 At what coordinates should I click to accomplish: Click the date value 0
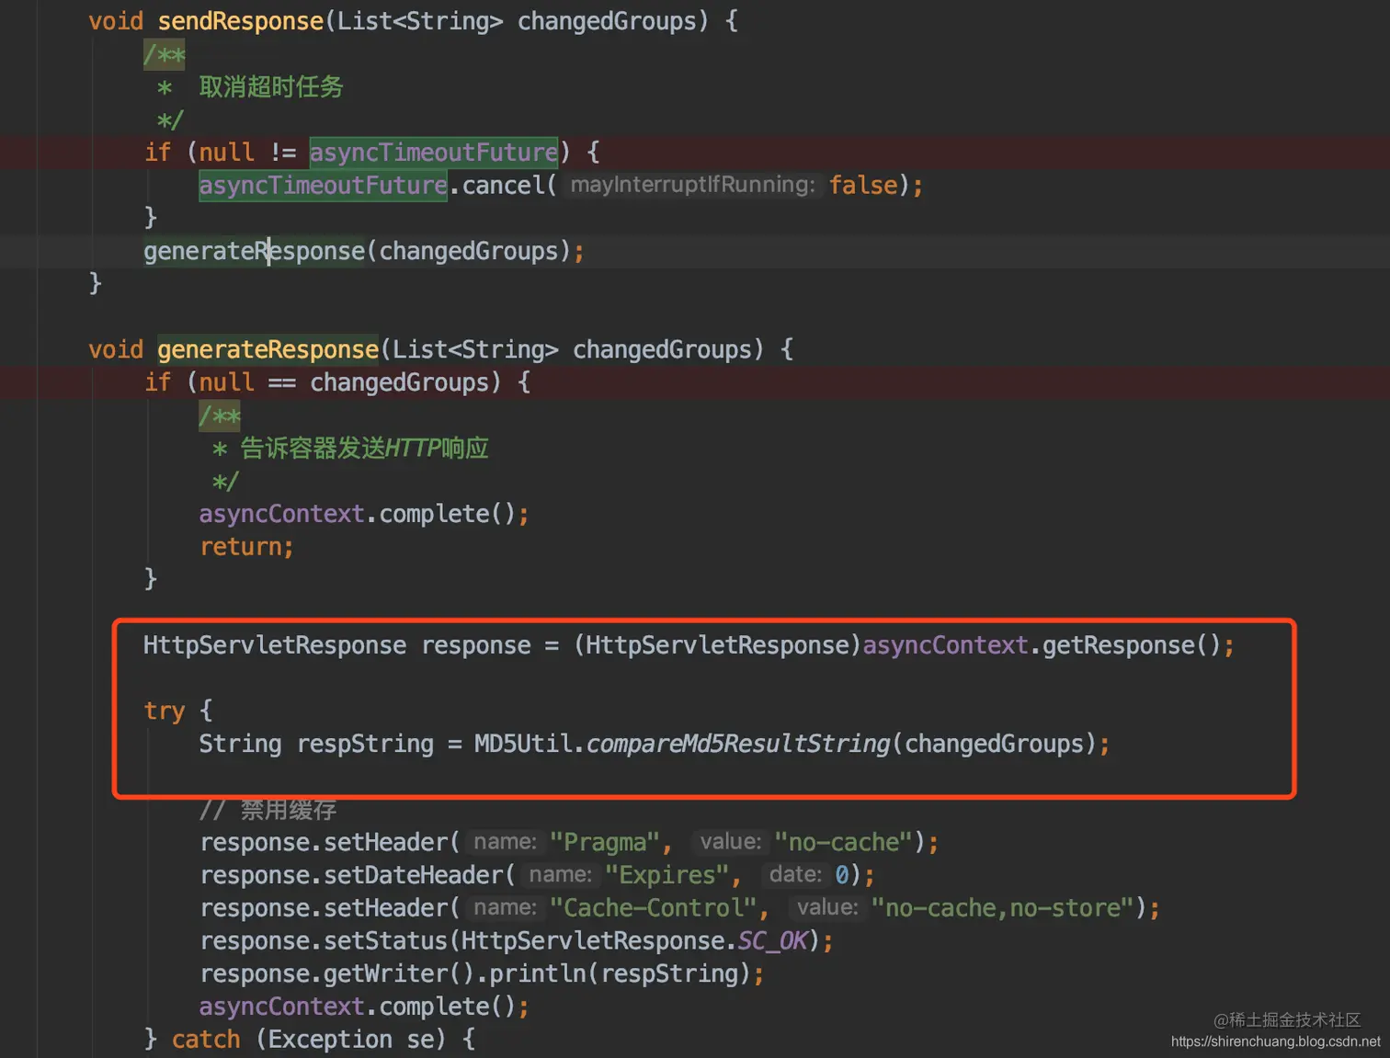coord(842,875)
